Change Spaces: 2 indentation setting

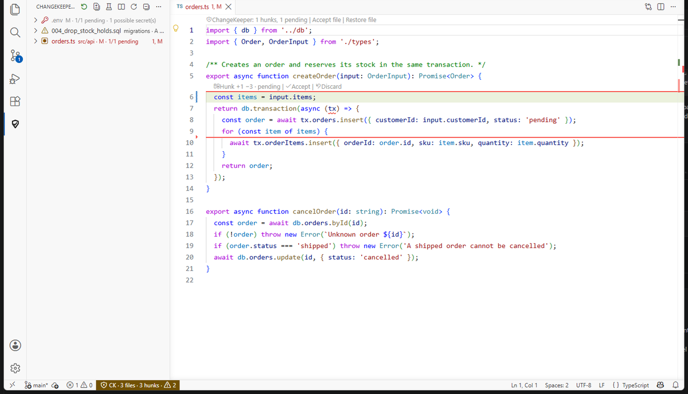click(x=557, y=385)
